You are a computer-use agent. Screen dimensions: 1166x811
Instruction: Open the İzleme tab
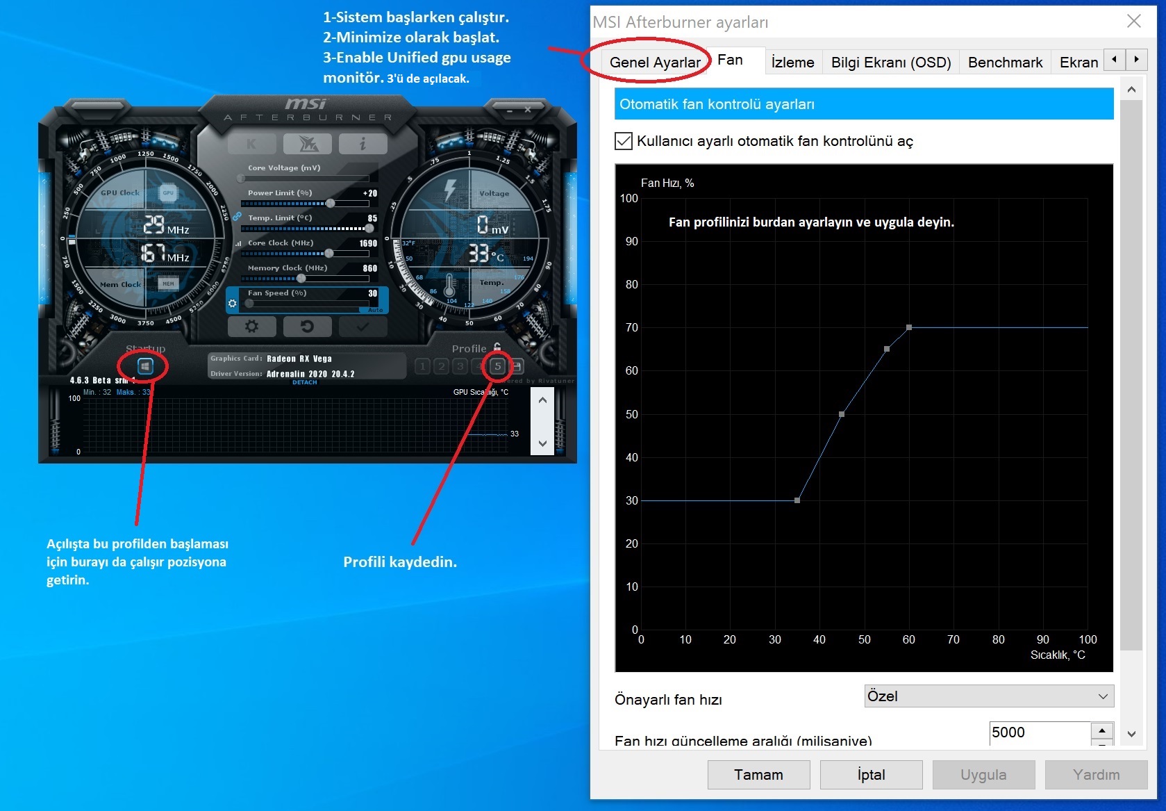793,63
